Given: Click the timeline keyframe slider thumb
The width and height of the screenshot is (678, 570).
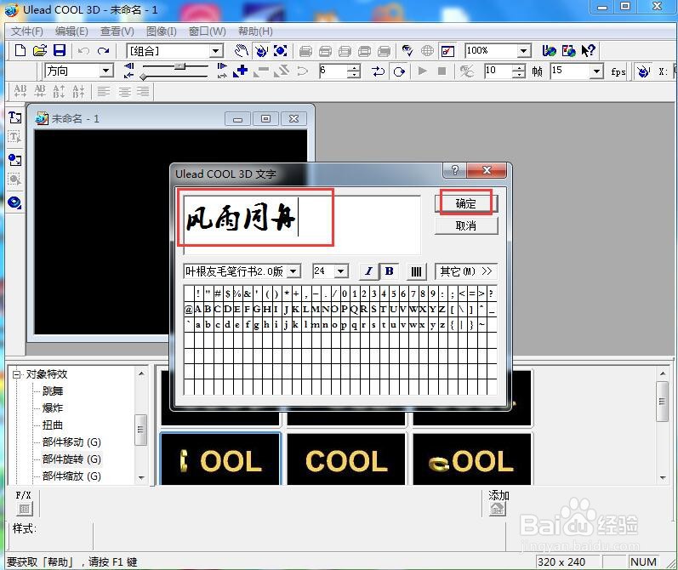Looking at the screenshot, I should (x=180, y=66).
